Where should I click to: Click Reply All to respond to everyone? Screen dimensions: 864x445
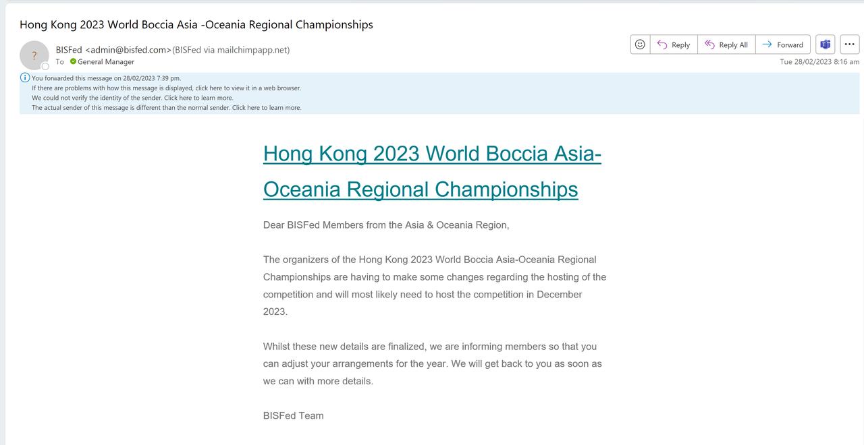(726, 44)
